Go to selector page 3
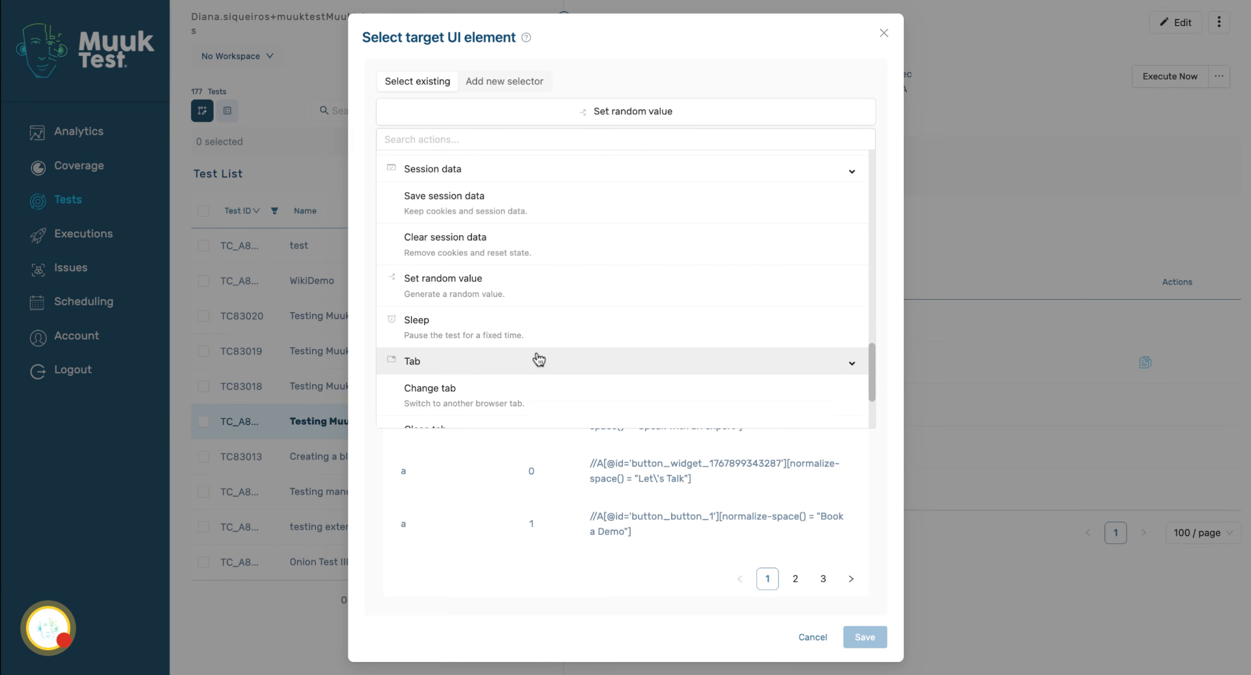Screen dimensions: 1251x675 [x=823, y=579]
